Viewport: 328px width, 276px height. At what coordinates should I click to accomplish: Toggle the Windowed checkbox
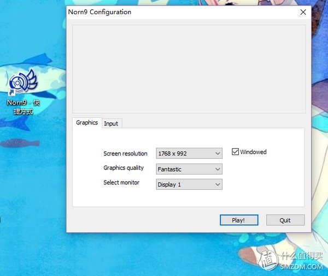tap(236, 152)
